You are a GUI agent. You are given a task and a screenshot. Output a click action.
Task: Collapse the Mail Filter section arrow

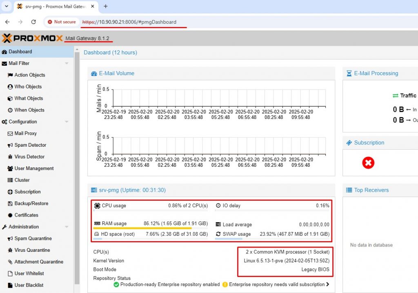click(x=67, y=63)
